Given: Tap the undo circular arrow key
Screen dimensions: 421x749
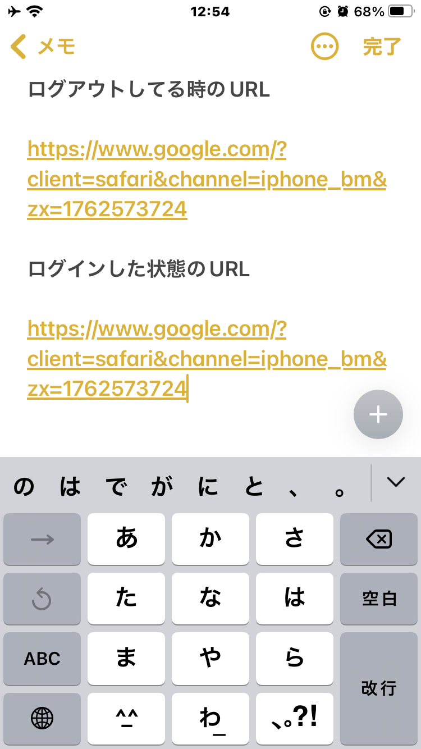Looking at the screenshot, I should click(x=42, y=599).
